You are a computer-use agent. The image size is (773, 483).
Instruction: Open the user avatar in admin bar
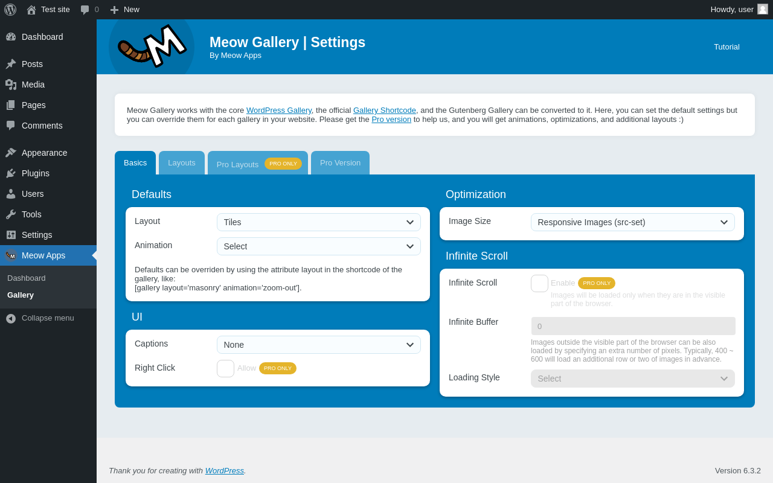[x=763, y=9]
